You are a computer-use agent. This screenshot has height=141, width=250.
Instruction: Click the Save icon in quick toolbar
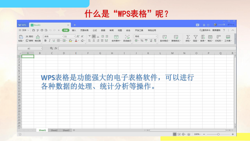coord(33,30)
